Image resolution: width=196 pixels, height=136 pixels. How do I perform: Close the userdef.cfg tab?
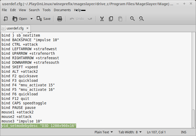point(27,28)
